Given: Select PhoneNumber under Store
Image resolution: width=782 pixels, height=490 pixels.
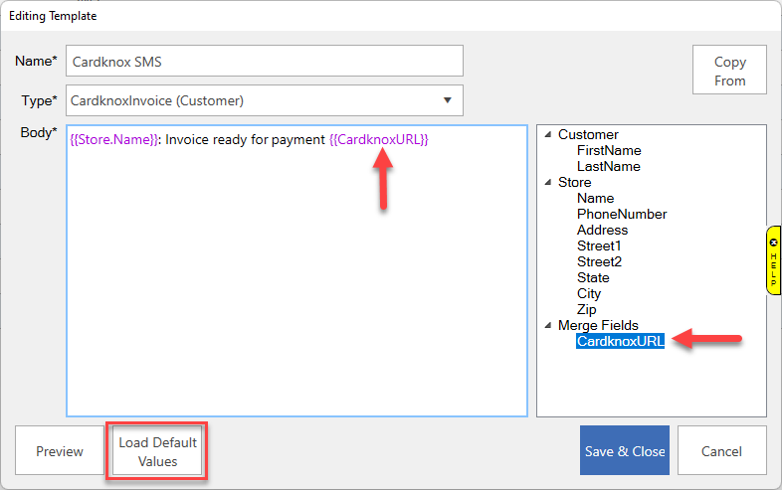Looking at the screenshot, I should pos(621,214).
